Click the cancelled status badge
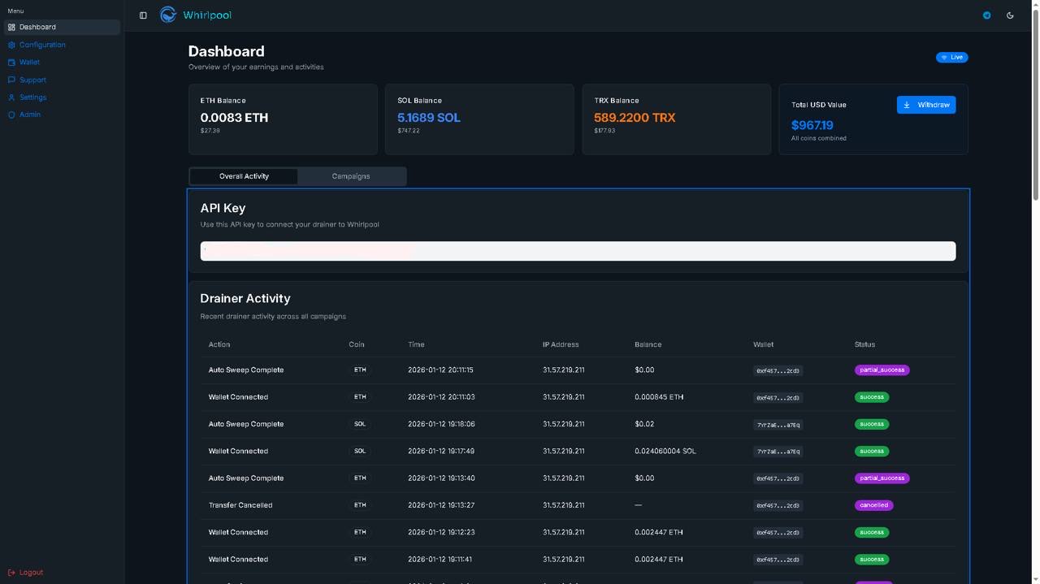 (x=873, y=505)
